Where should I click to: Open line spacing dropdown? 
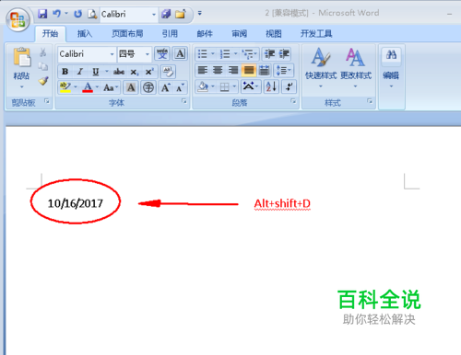(x=284, y=71)
